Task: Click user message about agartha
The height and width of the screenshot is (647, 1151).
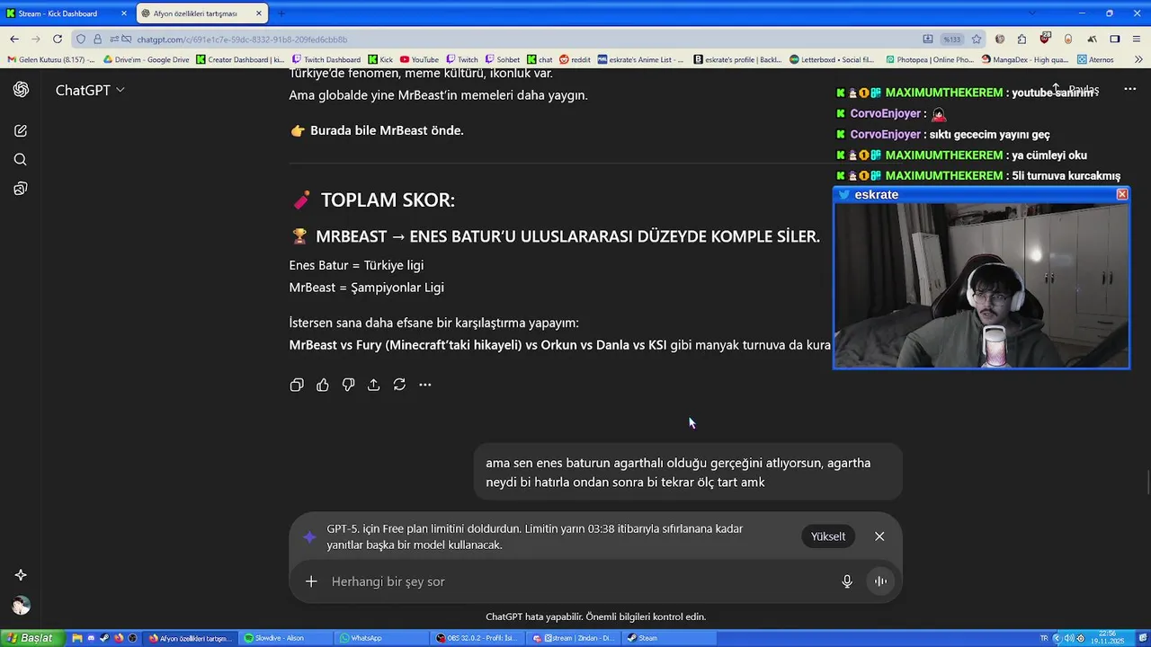Action: (688, 473)
